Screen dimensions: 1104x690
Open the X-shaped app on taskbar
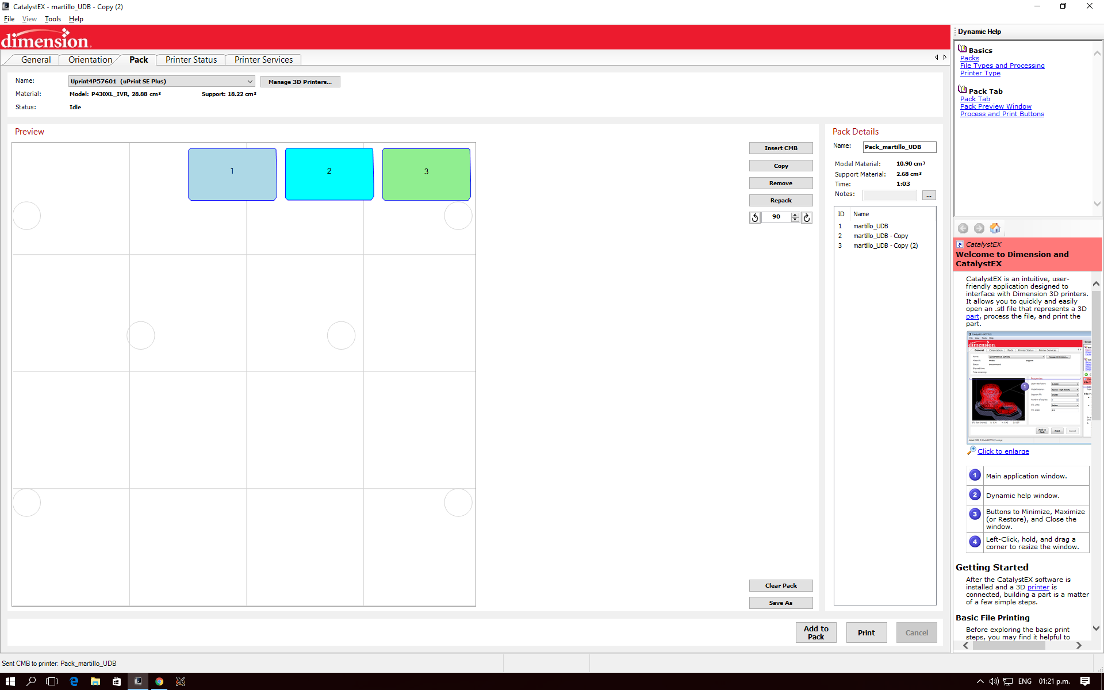181,681
